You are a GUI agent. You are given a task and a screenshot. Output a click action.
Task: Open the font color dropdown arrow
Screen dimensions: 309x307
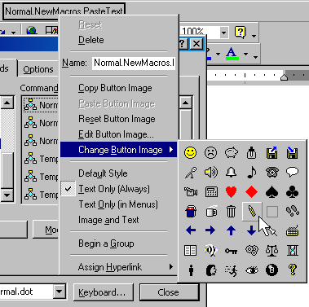click(x=245, y=54)
